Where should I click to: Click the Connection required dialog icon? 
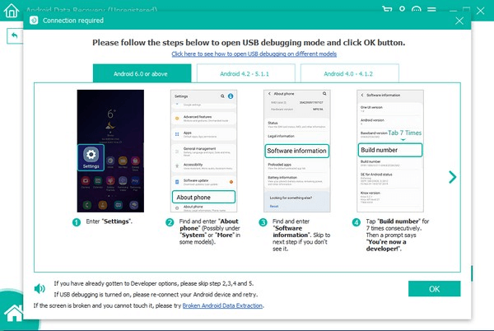(34, 19)
